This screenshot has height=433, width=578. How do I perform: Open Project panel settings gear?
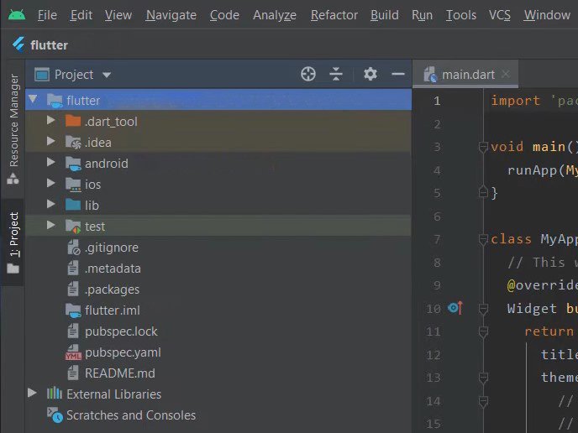click(x=370, y=74)
